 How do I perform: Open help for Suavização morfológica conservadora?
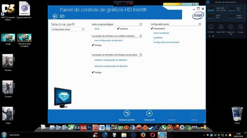pyautogui.click(x=140, y=55)
